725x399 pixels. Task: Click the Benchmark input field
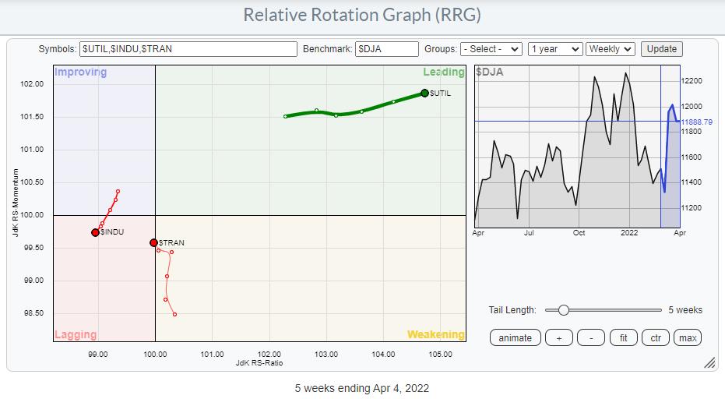pos(387,49)
